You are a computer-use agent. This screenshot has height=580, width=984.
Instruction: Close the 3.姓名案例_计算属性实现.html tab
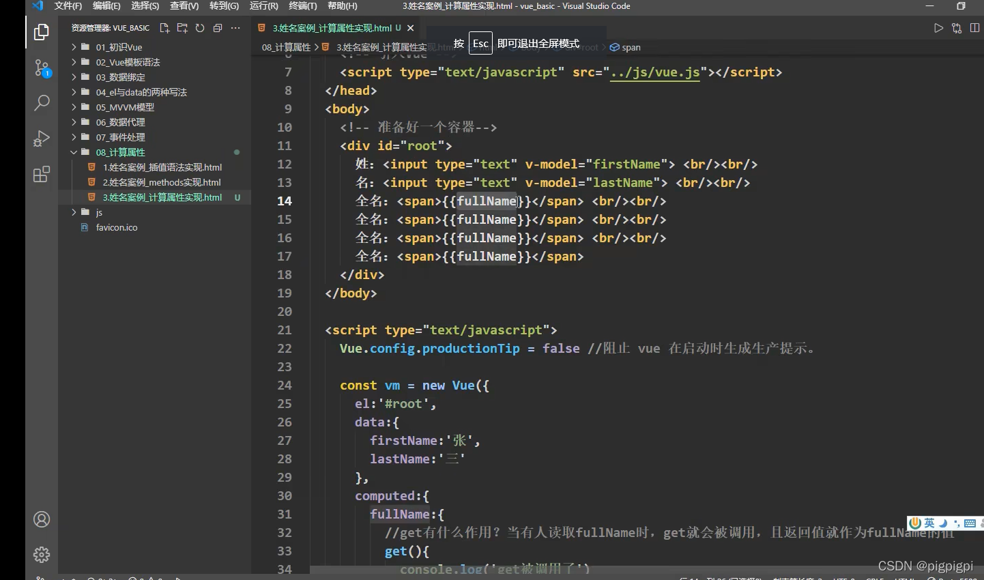tap(410, 28)
